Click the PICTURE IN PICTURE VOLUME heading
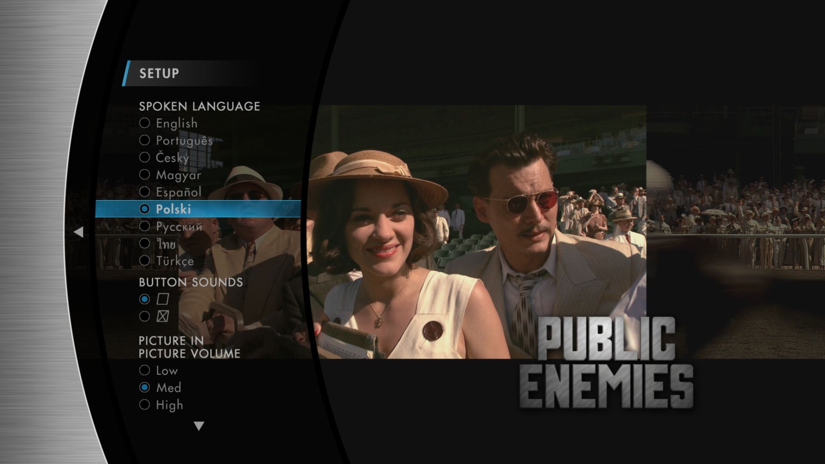Screen dimensions: 825x464 (189, 347)
